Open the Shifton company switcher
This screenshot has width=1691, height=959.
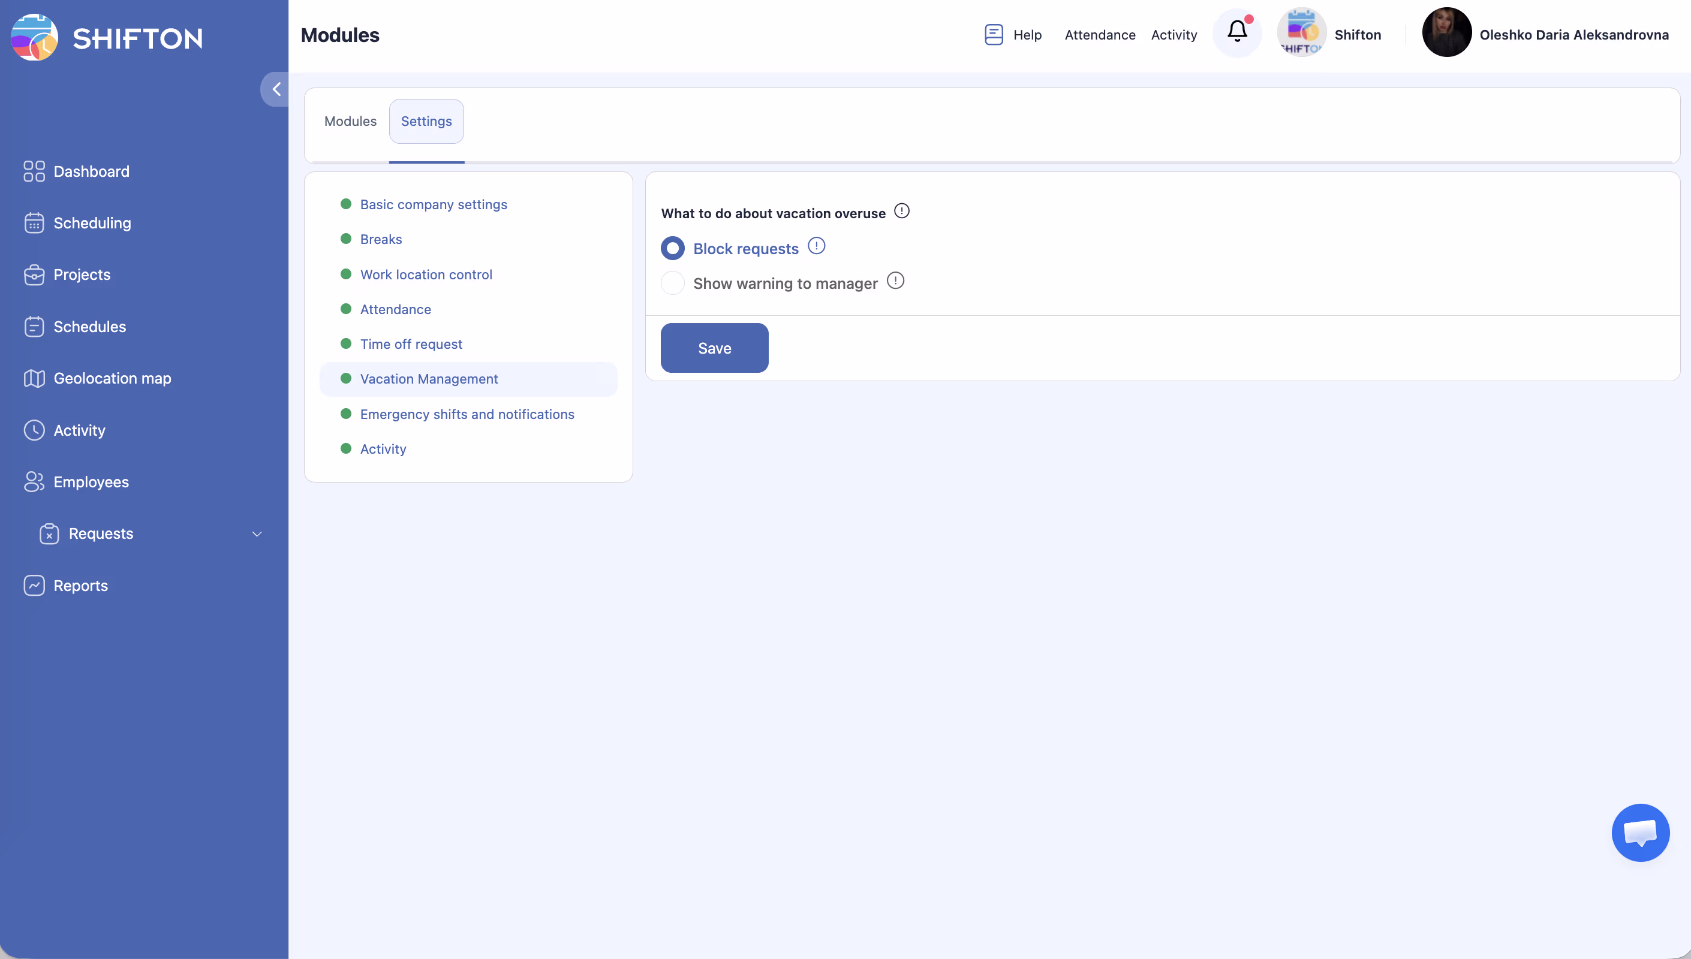[1329, 34]
